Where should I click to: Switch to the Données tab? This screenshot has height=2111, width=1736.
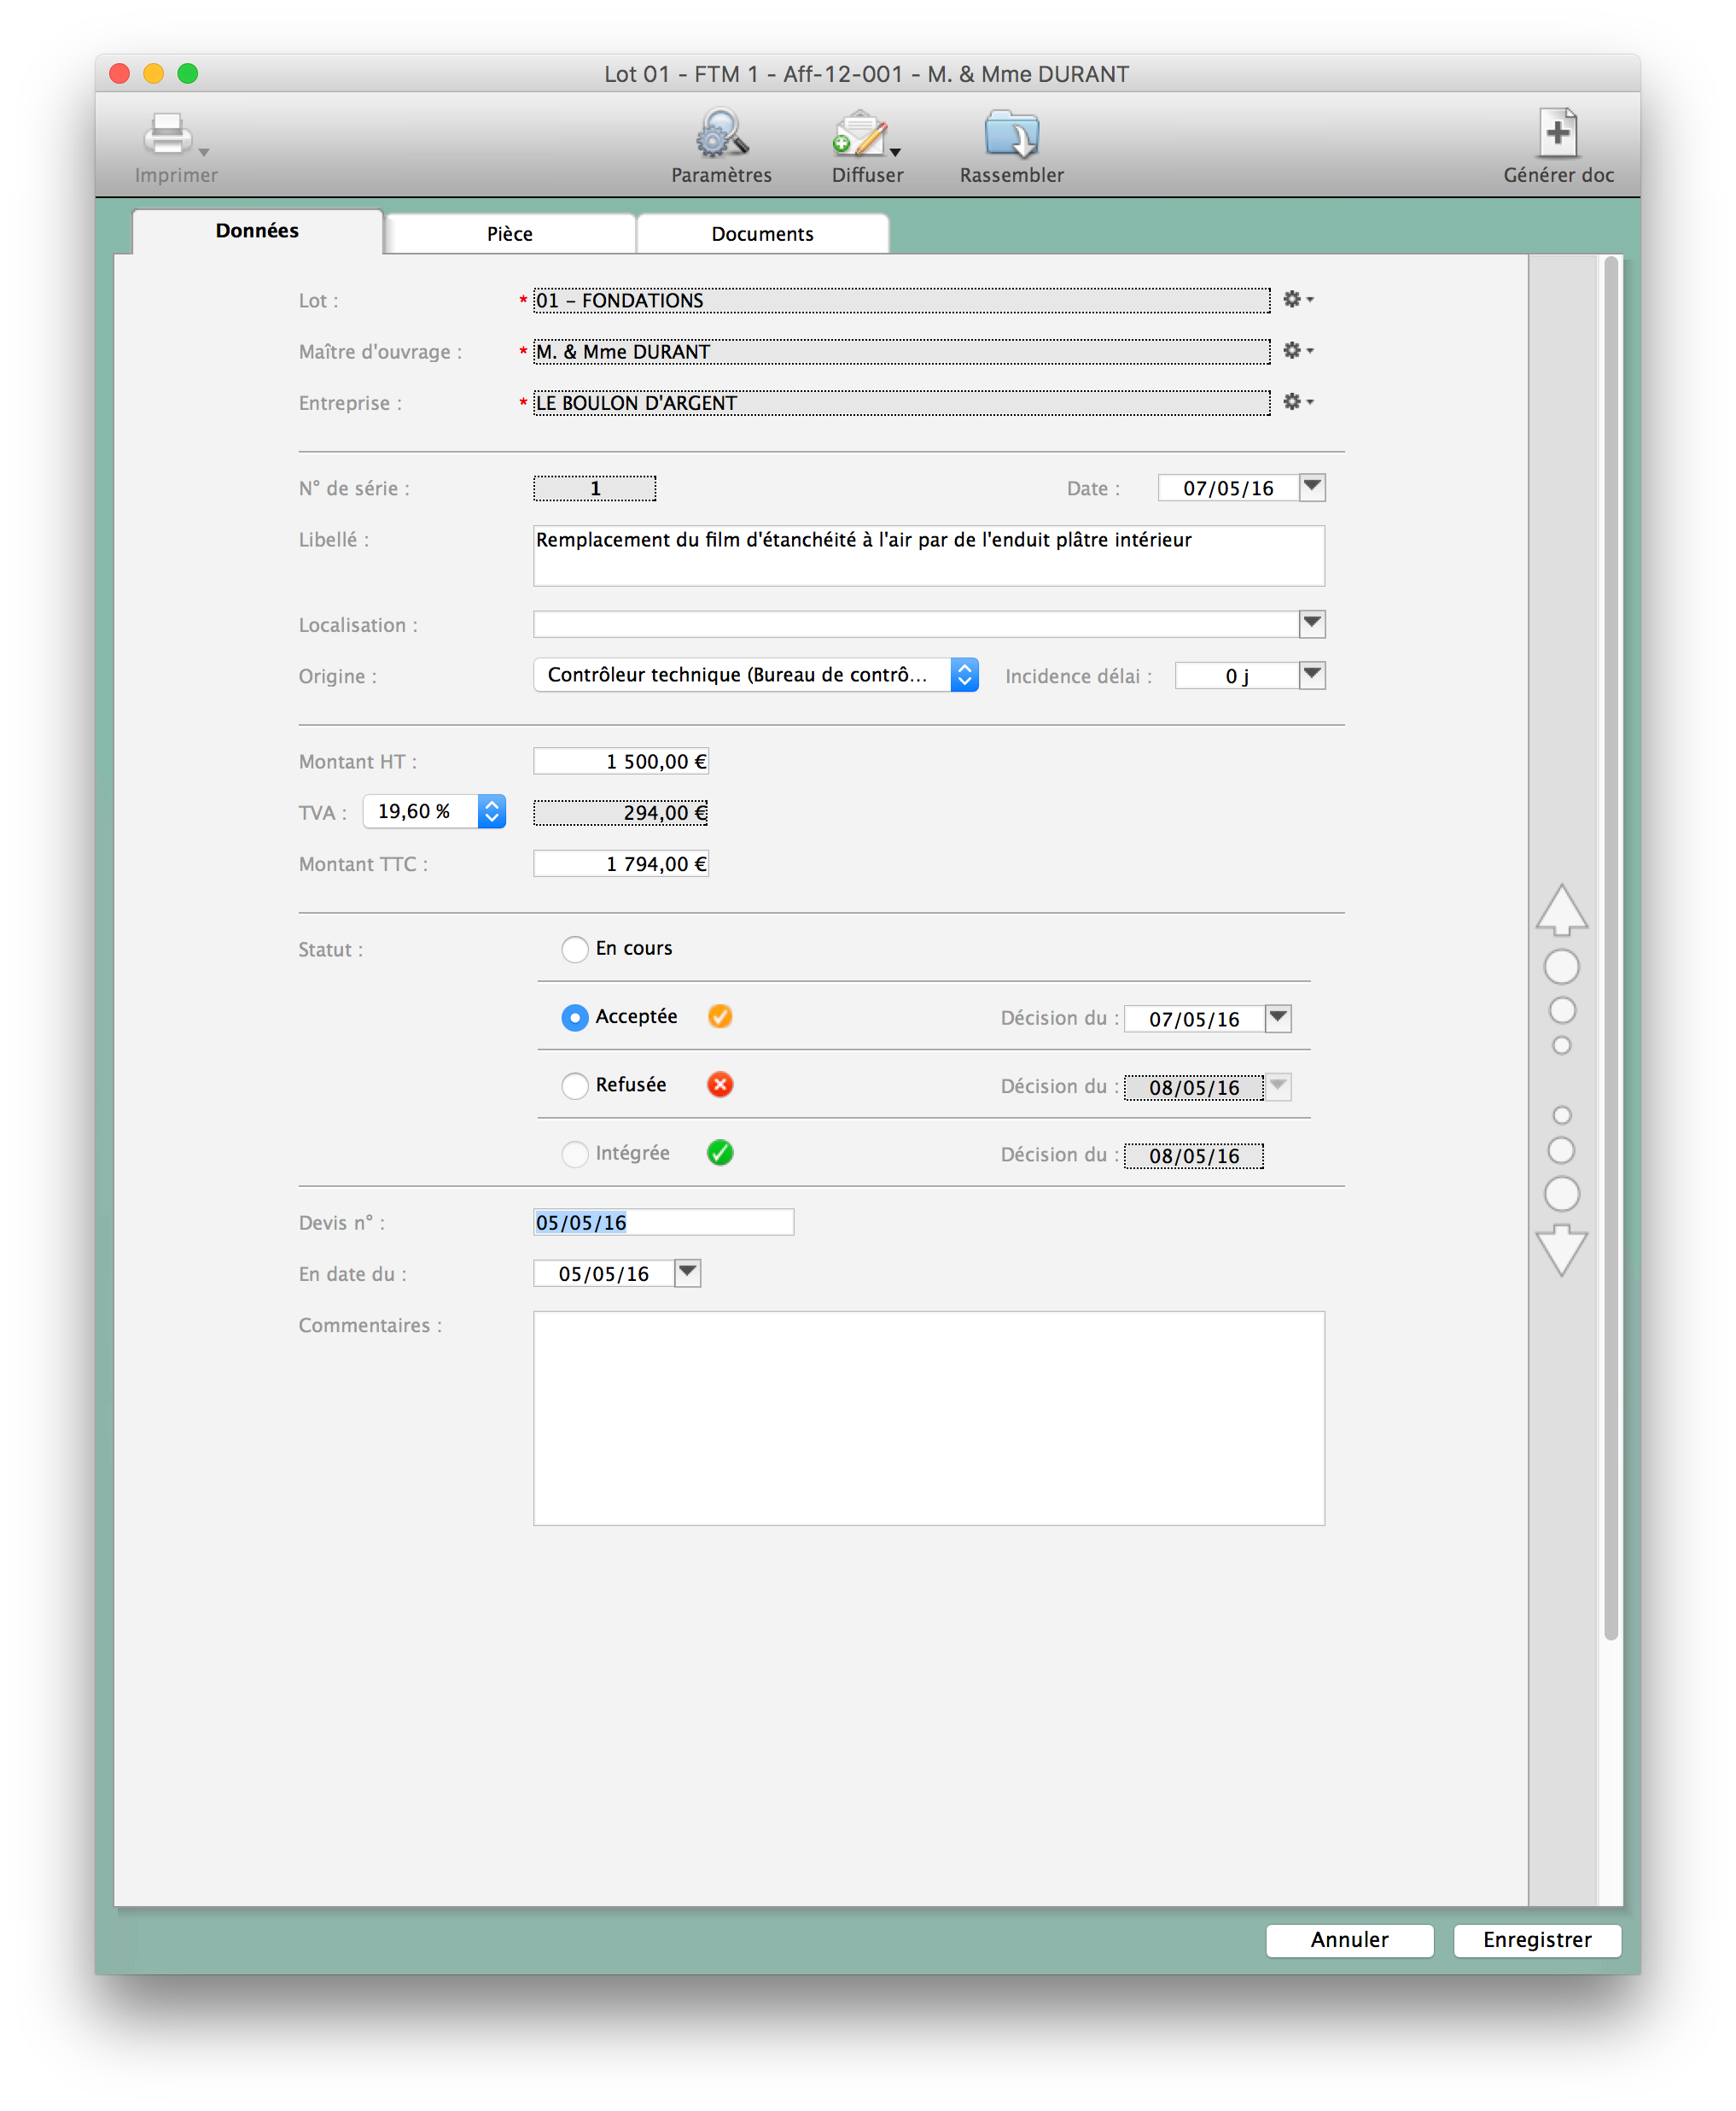click(257, 231)
